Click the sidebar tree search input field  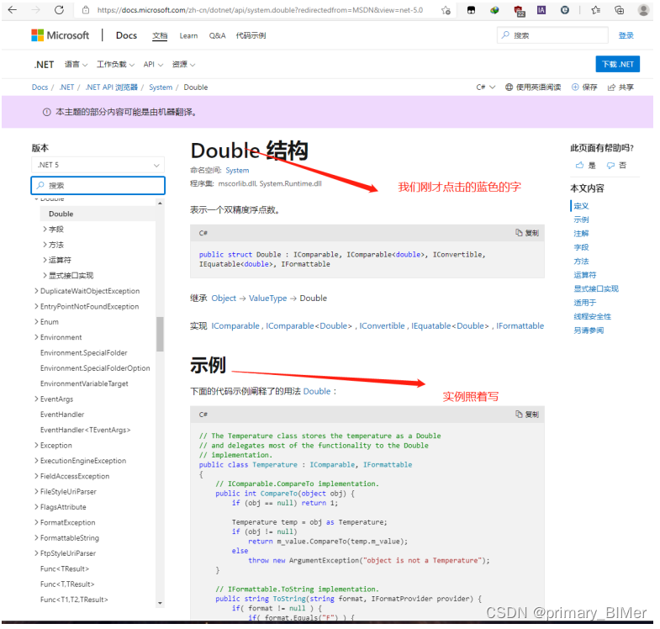click(98, 185)
